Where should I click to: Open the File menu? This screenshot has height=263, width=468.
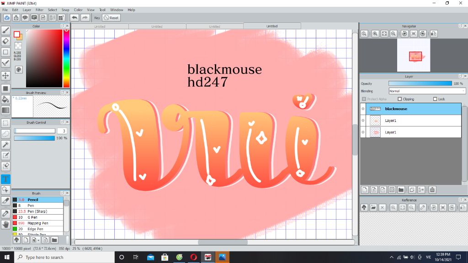[5, 10]
